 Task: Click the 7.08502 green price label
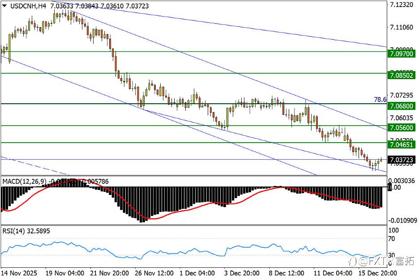[x=402, y=75]
